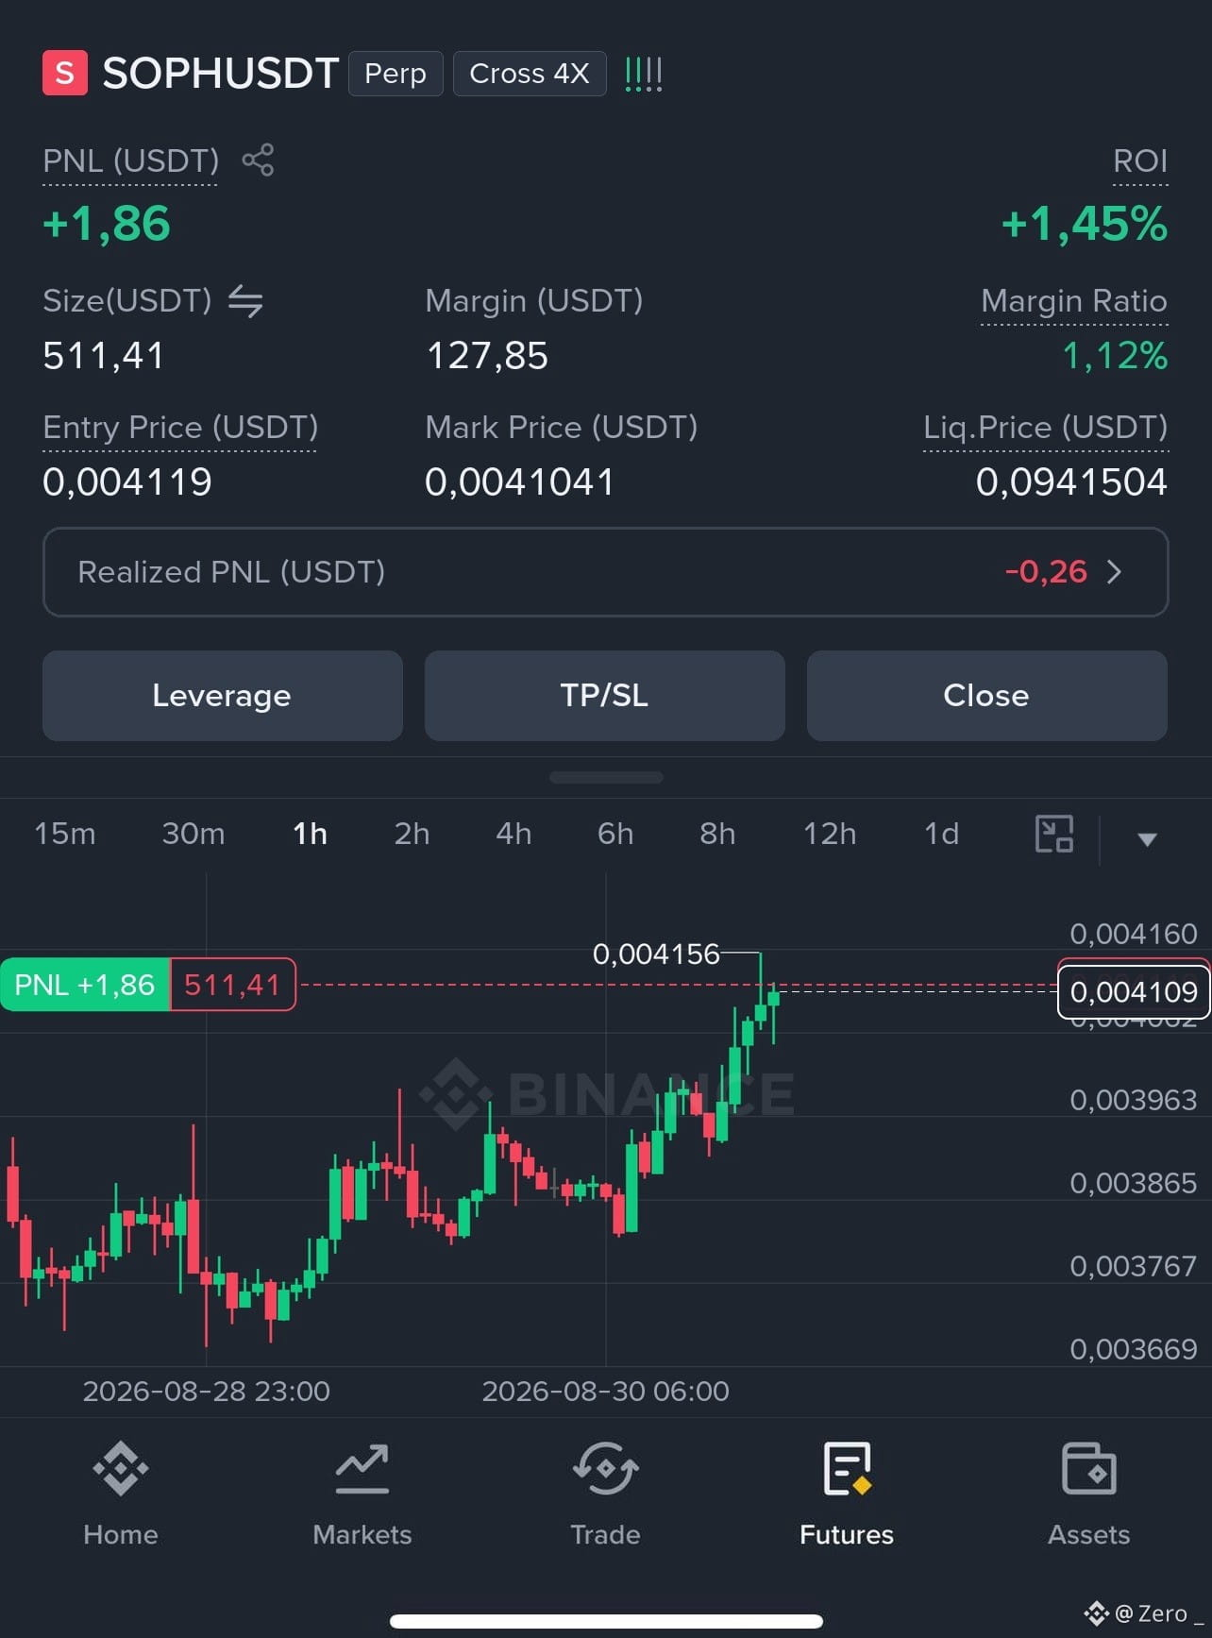Expand chart with the fullscreen icon
This screenshot has width=1212, height=1638.
click(1054, 834)
